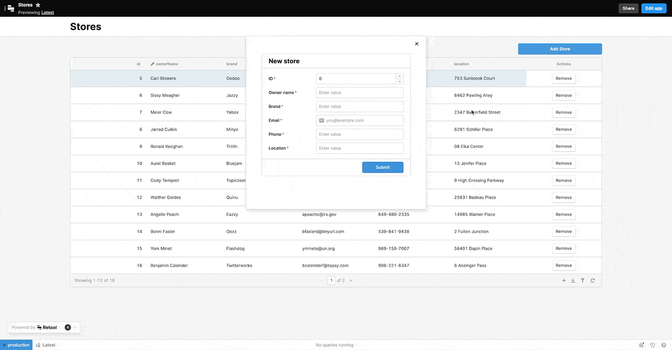The width and height of the screenshot is (672, 350).
Task: Click the add row plus icon in table footer
Action: click(x=564, y=280)
